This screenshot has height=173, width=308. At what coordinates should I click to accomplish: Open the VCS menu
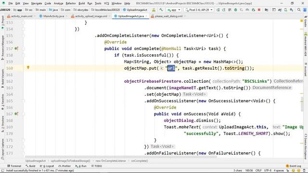(x=106, y=3)
